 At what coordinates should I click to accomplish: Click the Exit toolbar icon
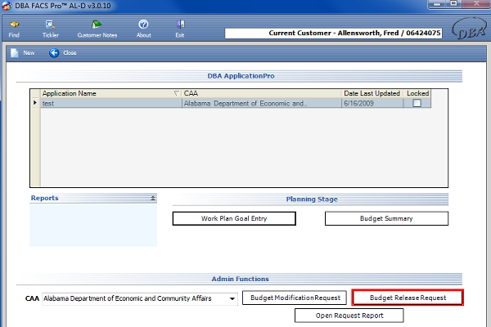180,29
